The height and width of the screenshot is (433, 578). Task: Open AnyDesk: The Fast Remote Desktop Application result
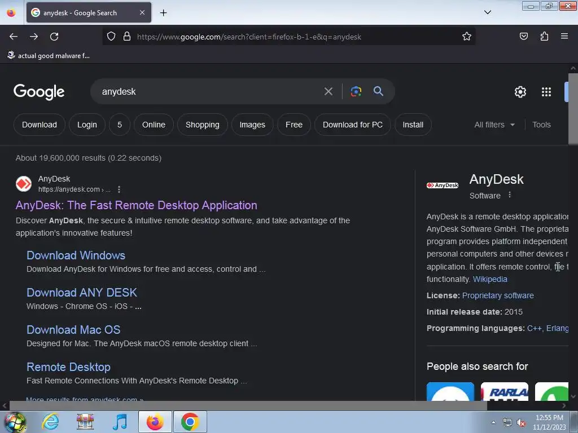coord(137,205)
